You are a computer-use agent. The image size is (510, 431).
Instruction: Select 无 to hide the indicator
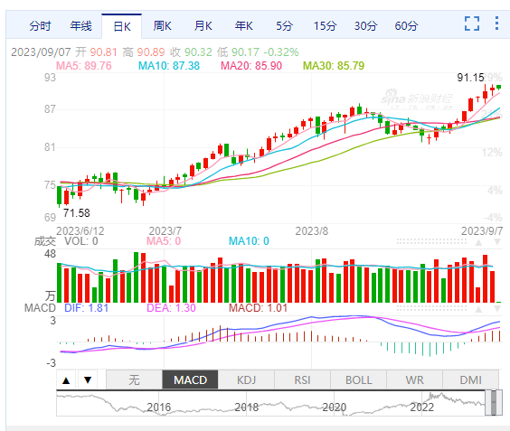(134, 379)
